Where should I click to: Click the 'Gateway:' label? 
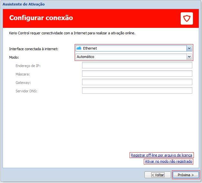pyautogui.click(x=23, y=83)
